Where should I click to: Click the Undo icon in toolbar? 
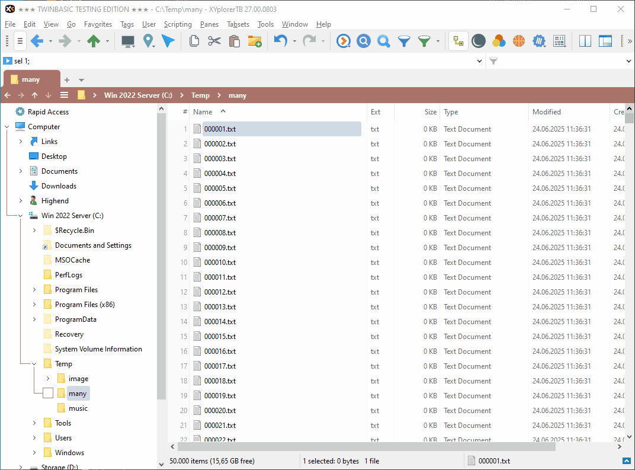click(x=280, y=41)
